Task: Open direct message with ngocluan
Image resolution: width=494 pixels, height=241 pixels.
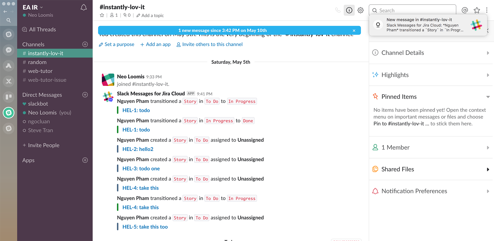Action: [x=55, y=121]
